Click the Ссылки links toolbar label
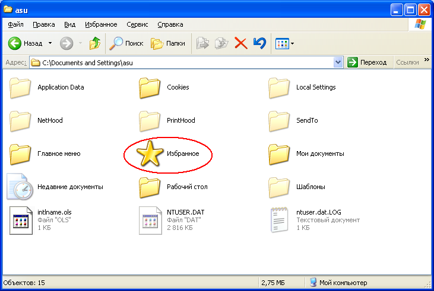 point(407,62)
